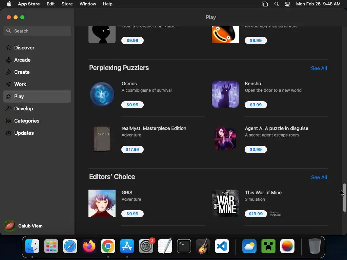This screenshot has height=260, width=347.
Task: Open This War of Mine icon
Action: click(225, 203)
